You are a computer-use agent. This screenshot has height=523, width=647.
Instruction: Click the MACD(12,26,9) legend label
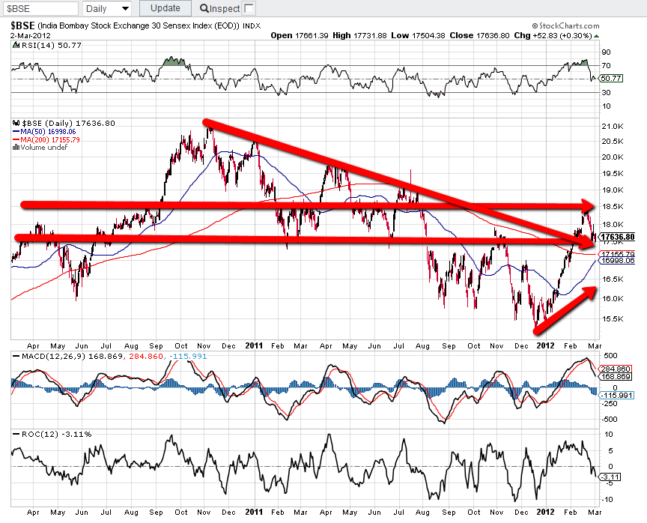54,356
